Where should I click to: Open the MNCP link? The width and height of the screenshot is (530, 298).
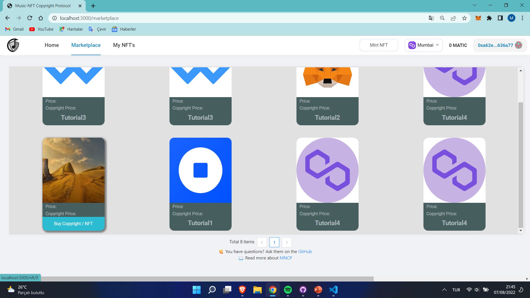click(x=286, y=258)
